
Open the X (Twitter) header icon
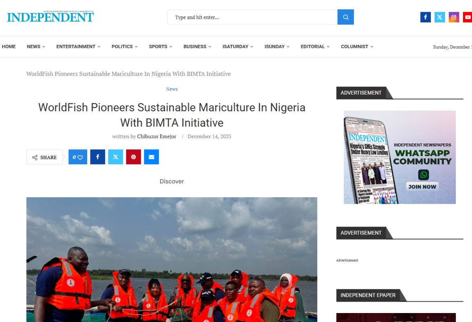coord(439,17)
